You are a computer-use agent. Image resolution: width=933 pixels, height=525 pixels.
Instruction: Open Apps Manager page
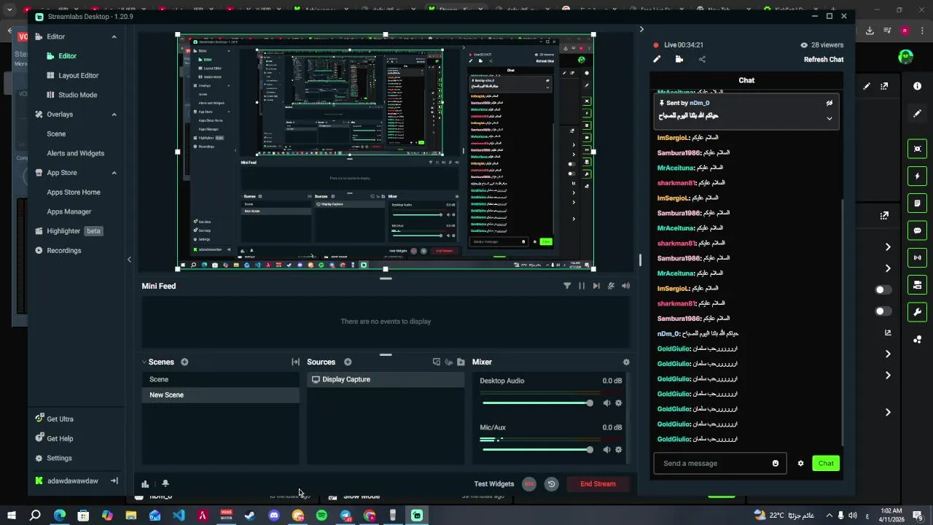tap(69, 211)
